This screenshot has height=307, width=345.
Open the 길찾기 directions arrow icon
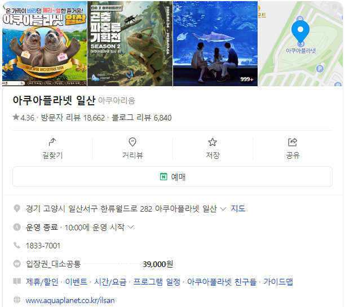pyautogui.click(x=52, y=142)
